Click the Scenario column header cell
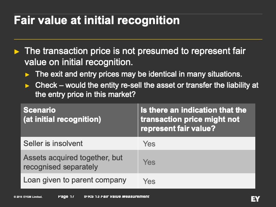The image size is (276, 207). 79,120
